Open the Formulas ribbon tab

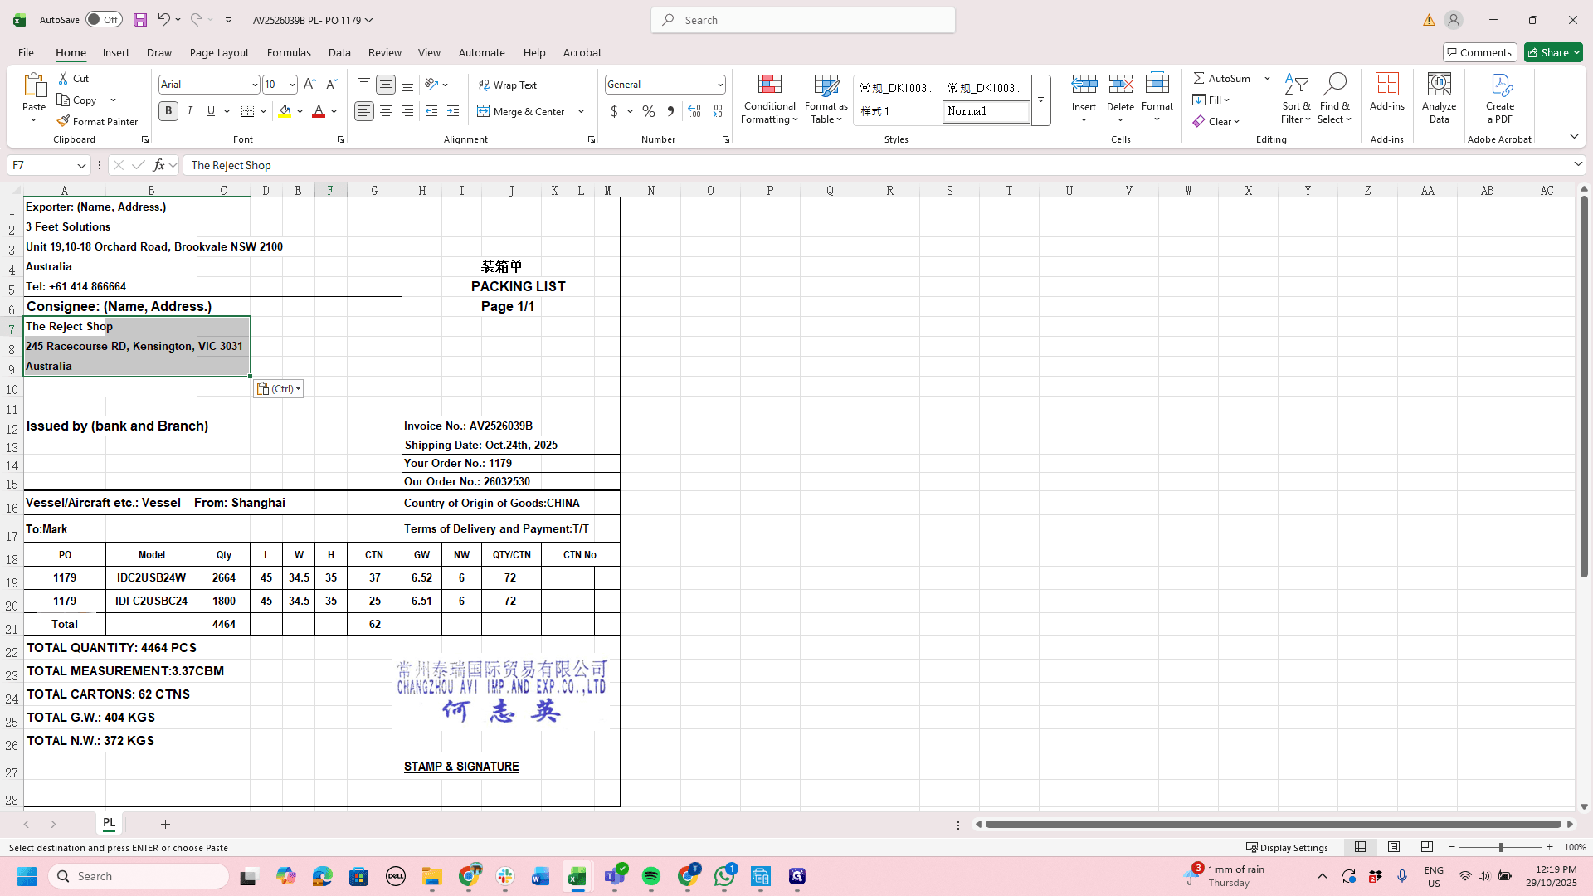pos(289,52)
